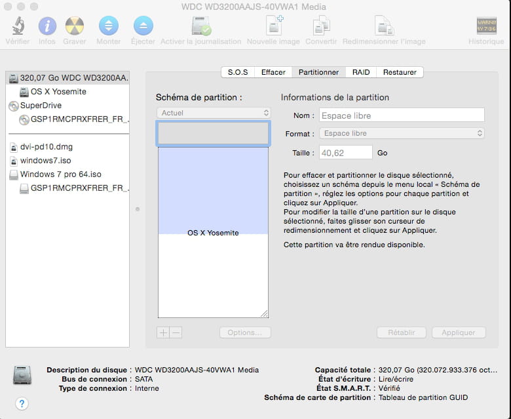Viewport: 511px width, 419px height.
Task: Open the Schéma de partition dropdown
Action: click(x=214, y=113)
